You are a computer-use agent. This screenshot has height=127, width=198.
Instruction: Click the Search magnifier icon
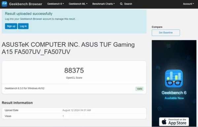point(121,4)
